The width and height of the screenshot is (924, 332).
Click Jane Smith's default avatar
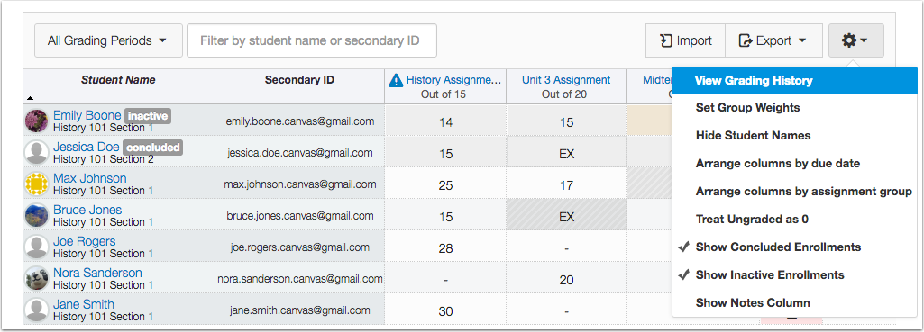[37, 310]
